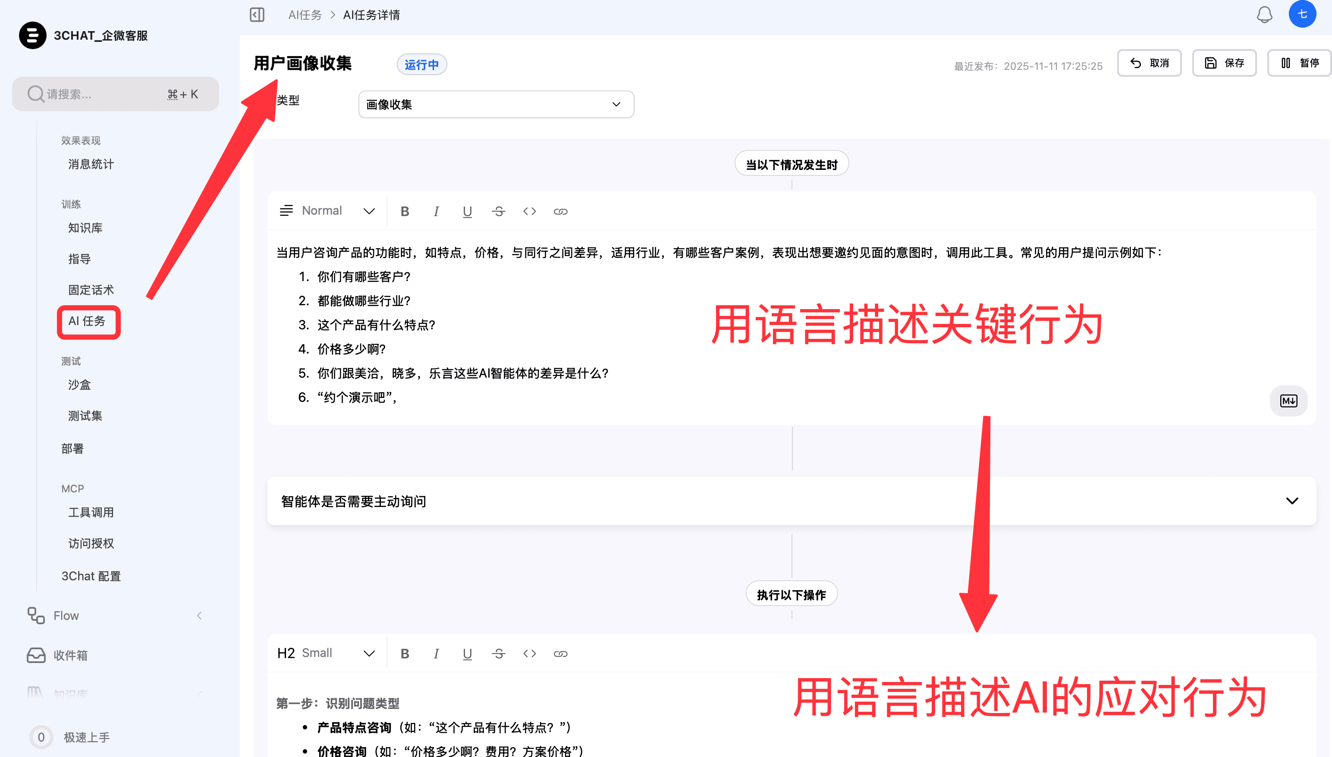Open the notifications bell
Screen dimensions: 1332x757
click(x=1264, y=15)
